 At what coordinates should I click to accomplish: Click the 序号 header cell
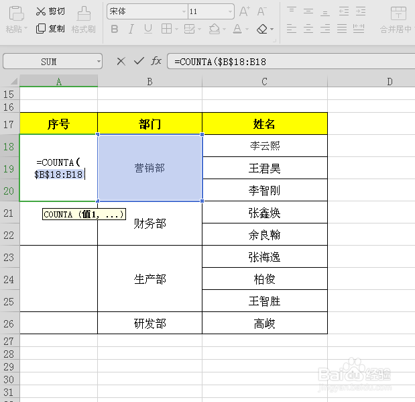click(x=59, y=123)
